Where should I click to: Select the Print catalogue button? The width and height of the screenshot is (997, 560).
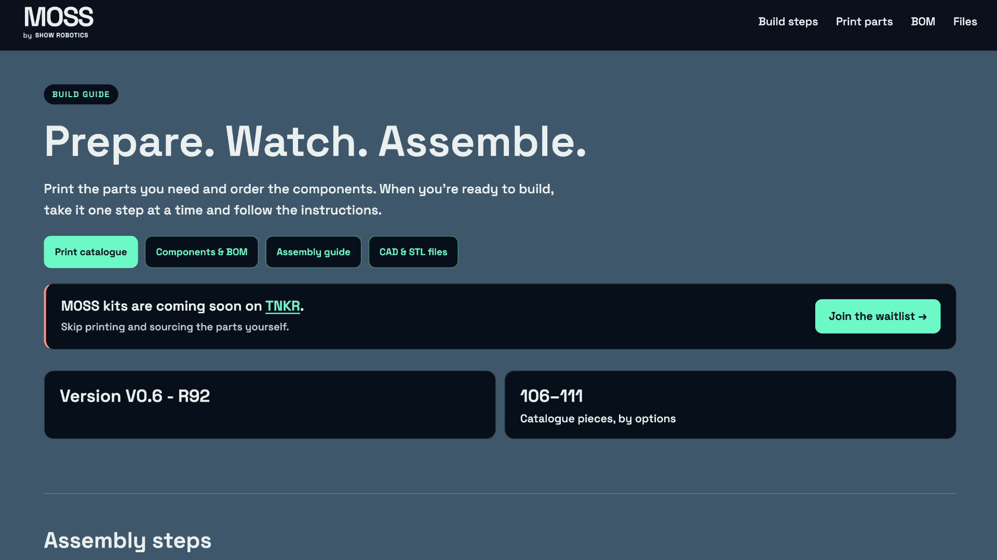(x=91, y=252)
